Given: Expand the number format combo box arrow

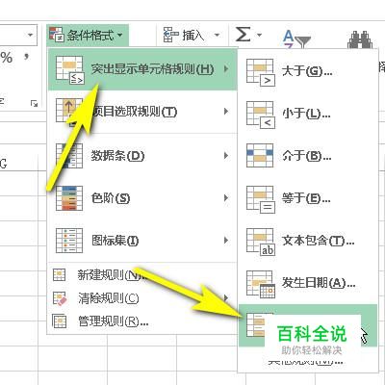Looking at the screenshot, I should 31,35.
